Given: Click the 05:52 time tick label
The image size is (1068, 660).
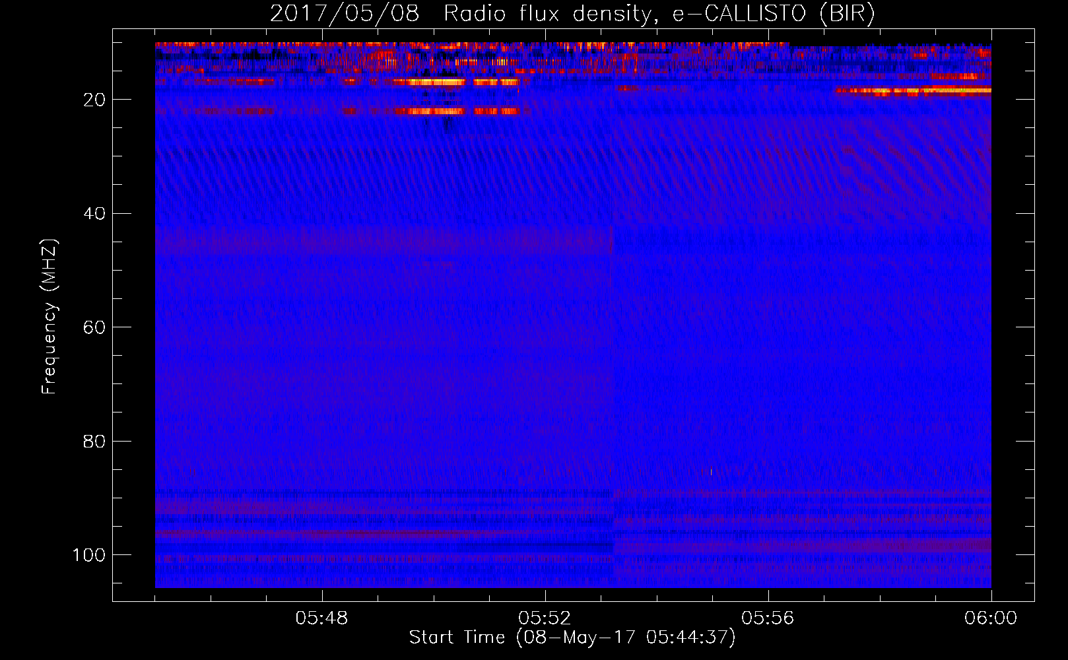Looking at the screenshot, I should coord(545,618).
